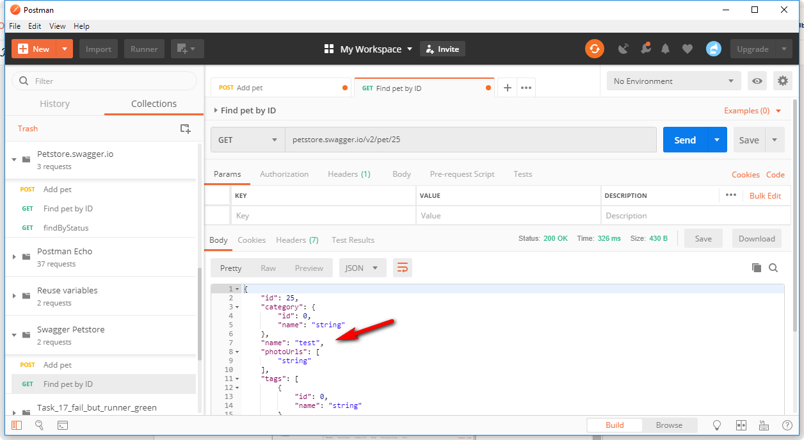
Task: Toggle line wrap icon in response
Action: pyautogui.click(x=402, y=268)
